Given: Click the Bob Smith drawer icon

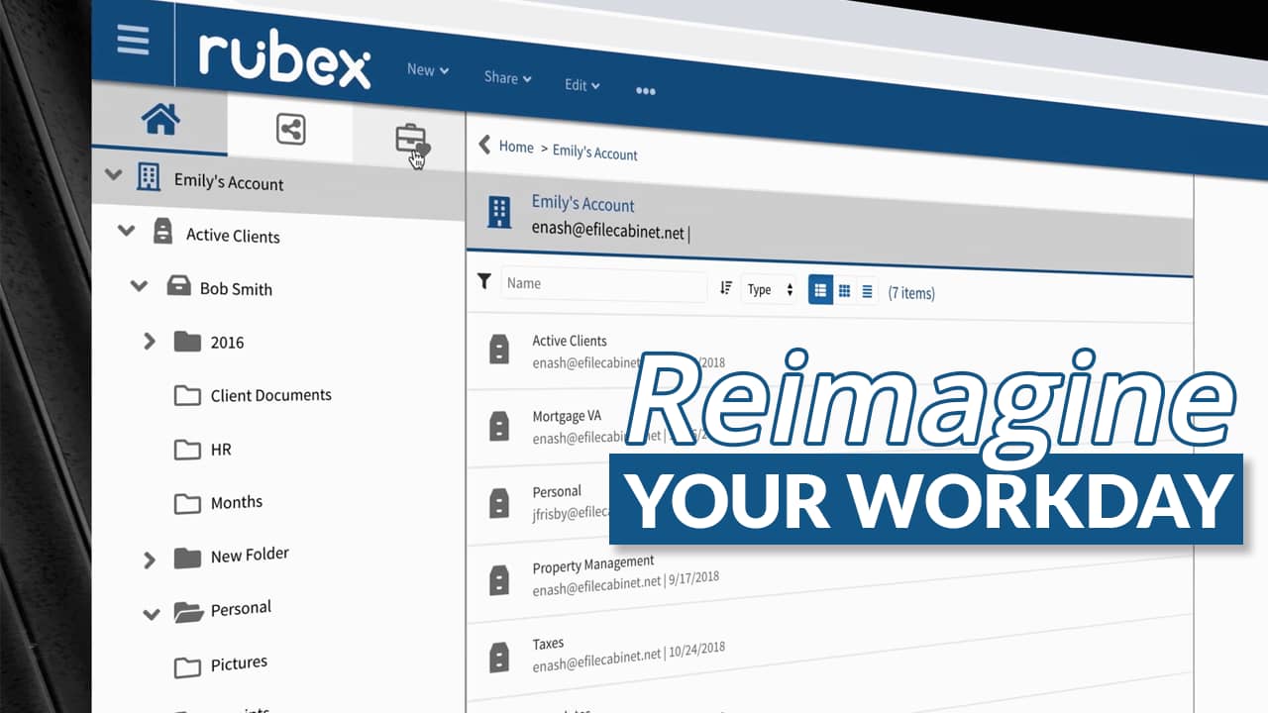Looking at the screenshot, I should coord(178,286).
